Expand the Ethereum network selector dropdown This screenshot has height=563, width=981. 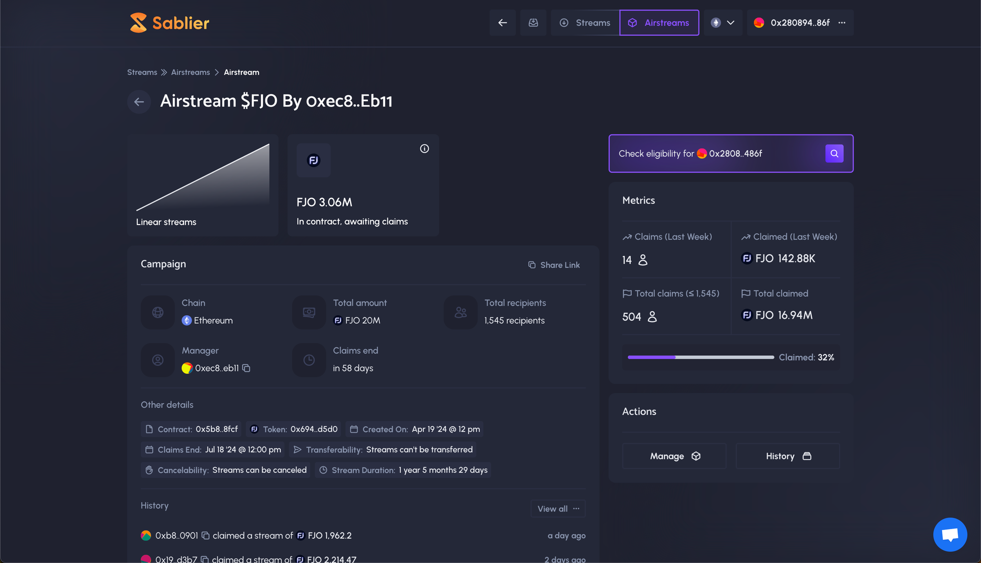point(723,23)
